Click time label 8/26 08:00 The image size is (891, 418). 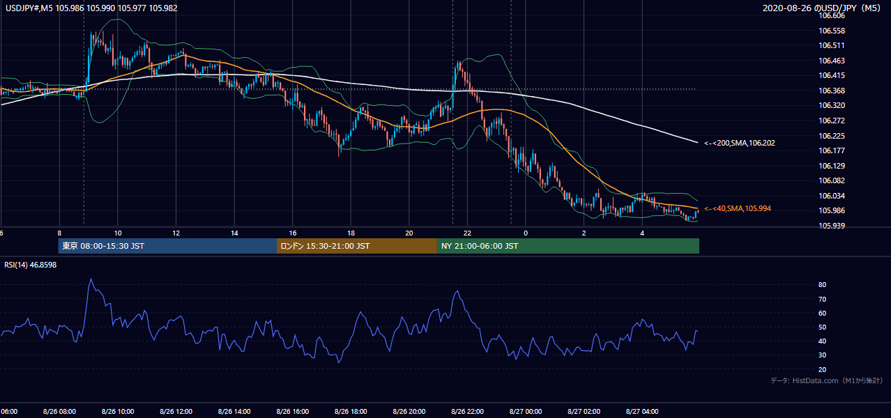click(59, 412)
